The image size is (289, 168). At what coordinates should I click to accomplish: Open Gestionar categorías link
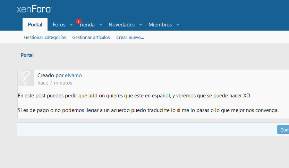pos(45,38)
